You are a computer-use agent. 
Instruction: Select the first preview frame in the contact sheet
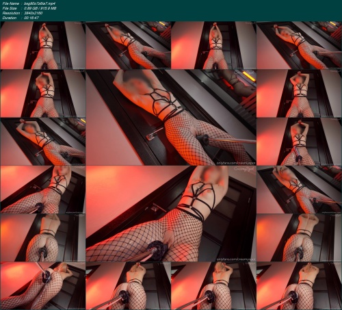coord(43,45)
